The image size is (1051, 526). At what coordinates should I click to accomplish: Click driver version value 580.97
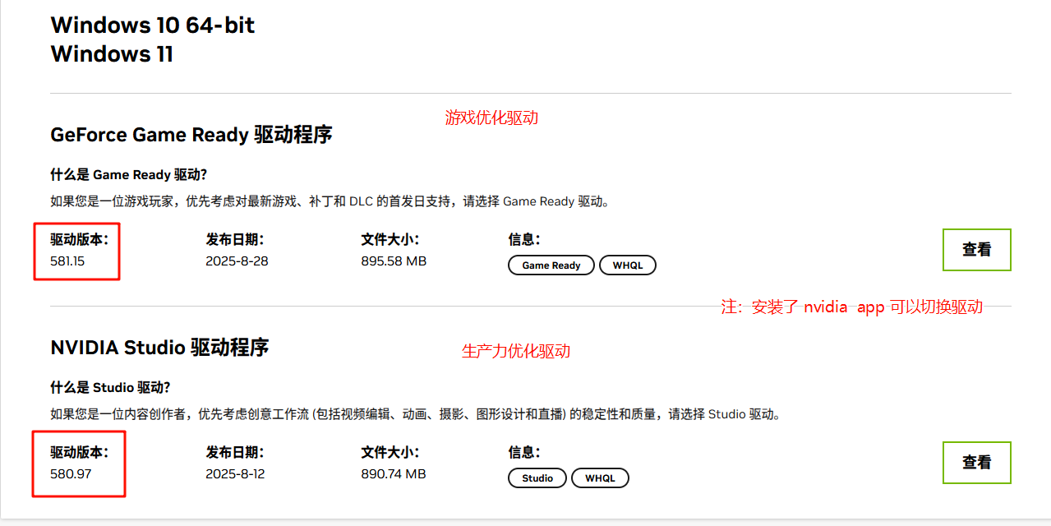click(71, 474)
